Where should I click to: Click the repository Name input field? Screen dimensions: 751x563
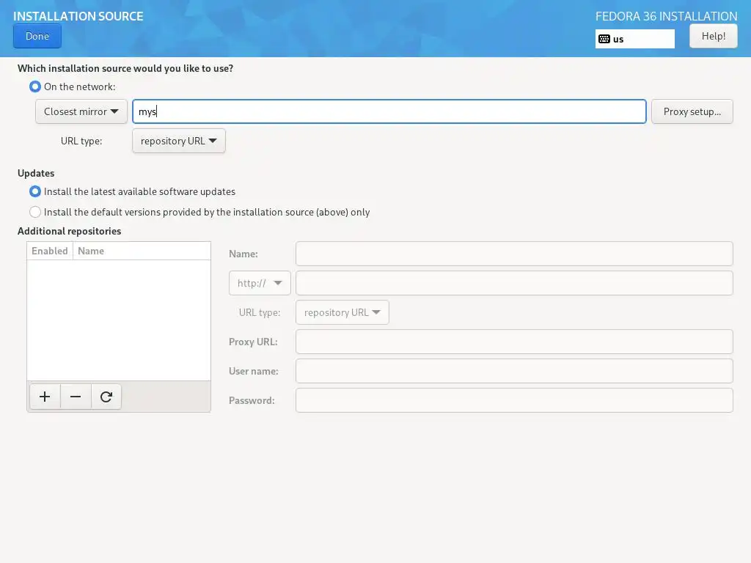(x=514, y=254)
